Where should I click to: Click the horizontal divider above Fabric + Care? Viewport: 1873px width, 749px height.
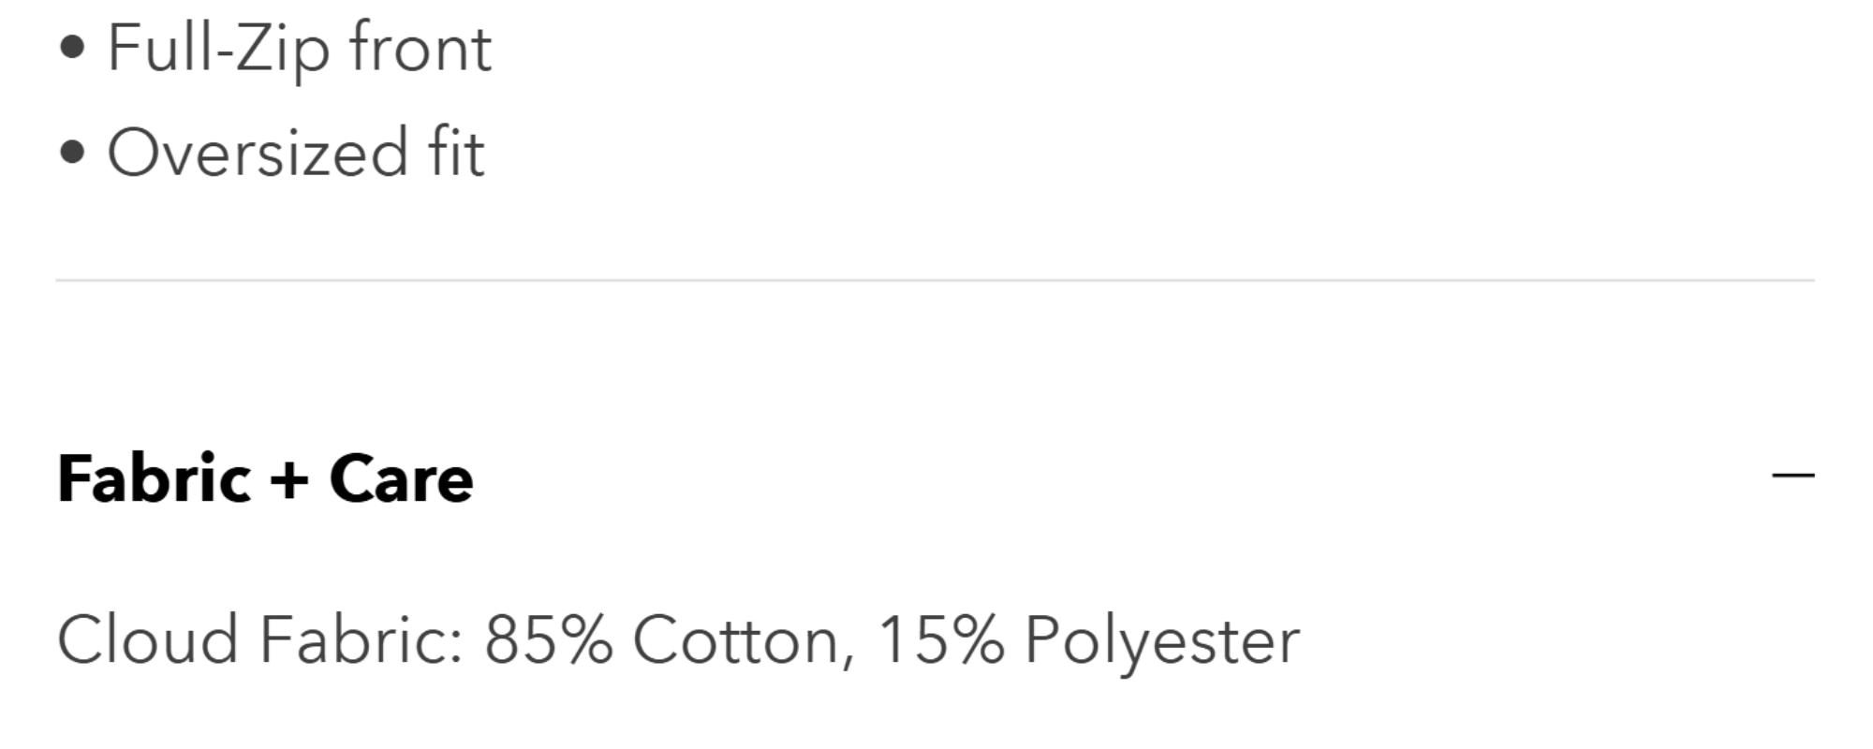coord(935,280)
